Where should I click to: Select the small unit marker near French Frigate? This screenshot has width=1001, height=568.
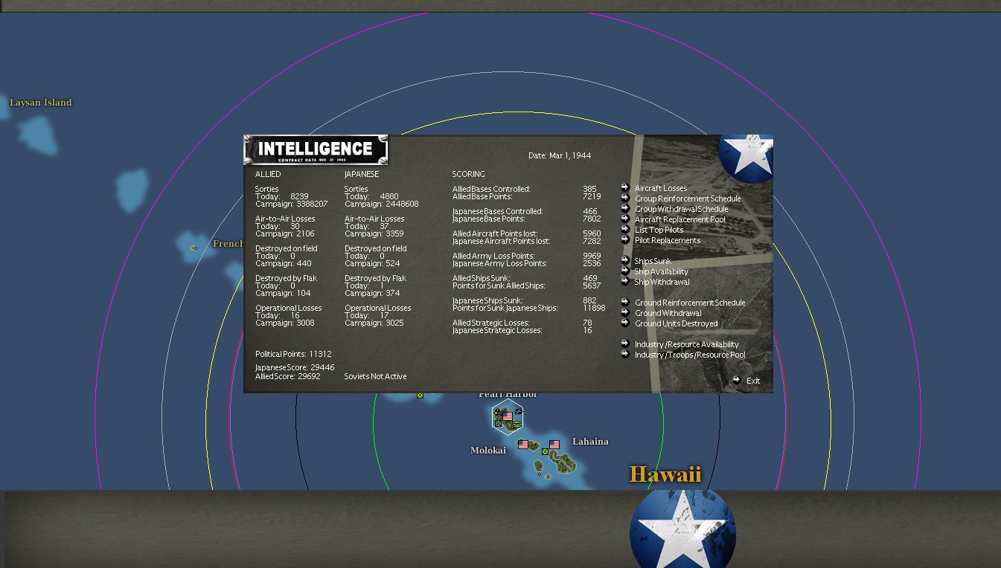pos(194,248)
